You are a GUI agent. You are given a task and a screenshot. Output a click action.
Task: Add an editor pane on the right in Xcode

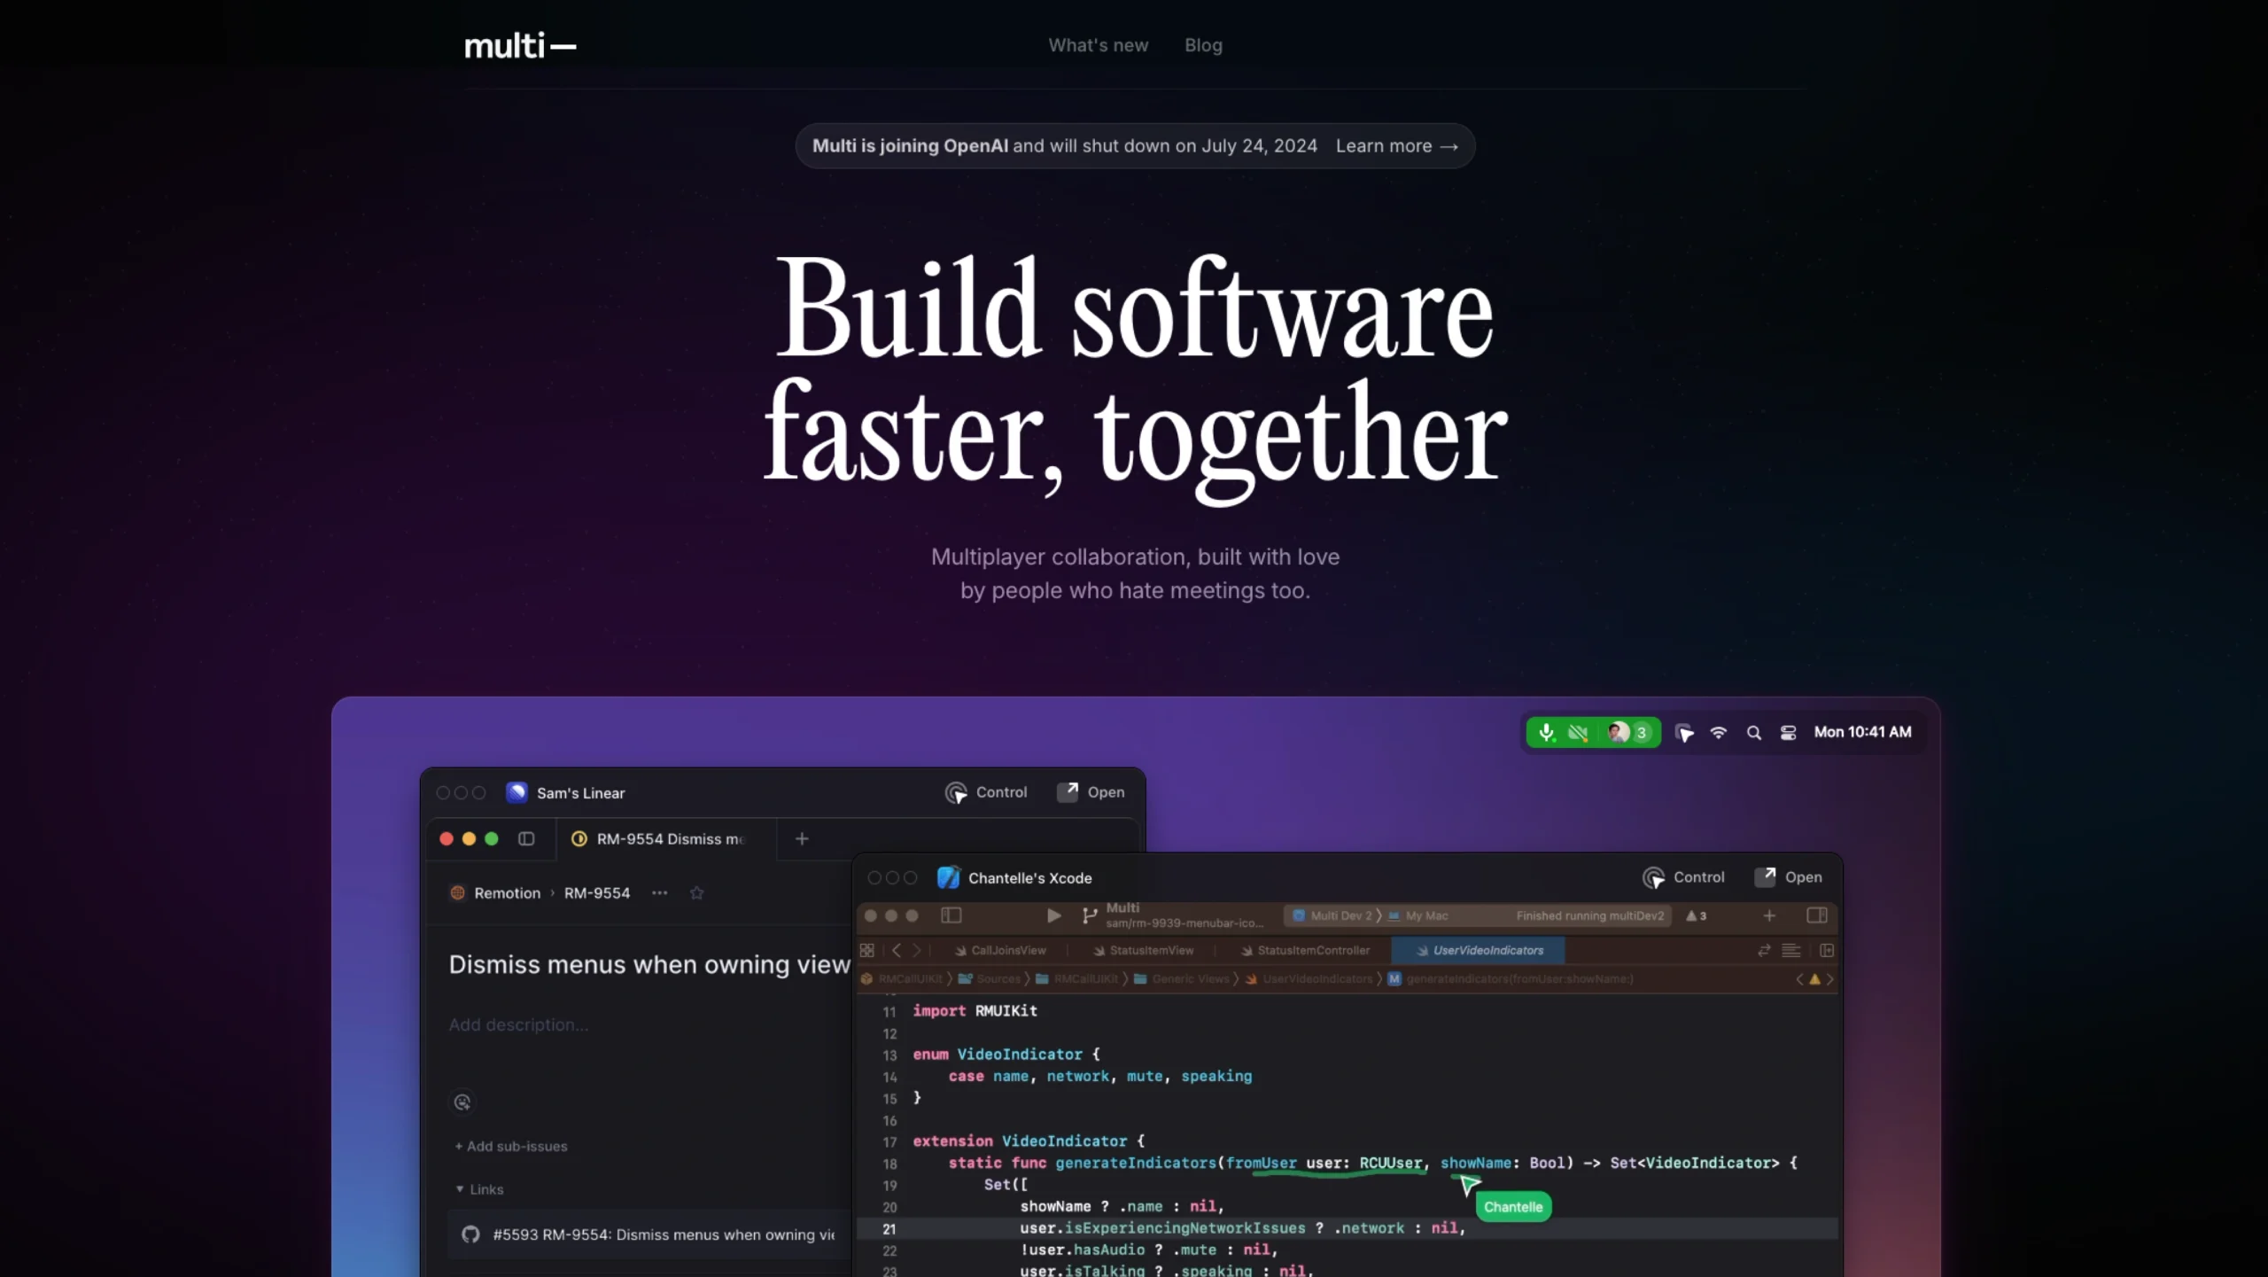[x=1827, y=950]
